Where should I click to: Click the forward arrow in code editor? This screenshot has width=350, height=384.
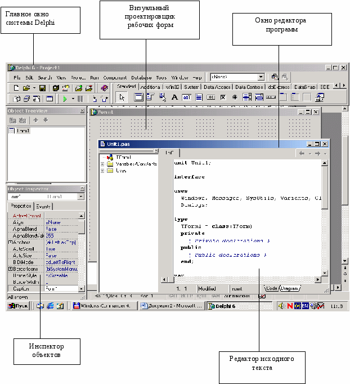pyautogui.click(x=318, y=154)
